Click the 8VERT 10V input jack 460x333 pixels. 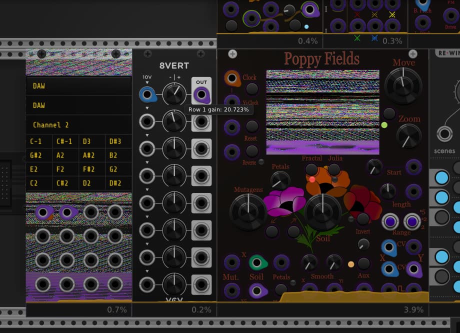pos(147,94)
